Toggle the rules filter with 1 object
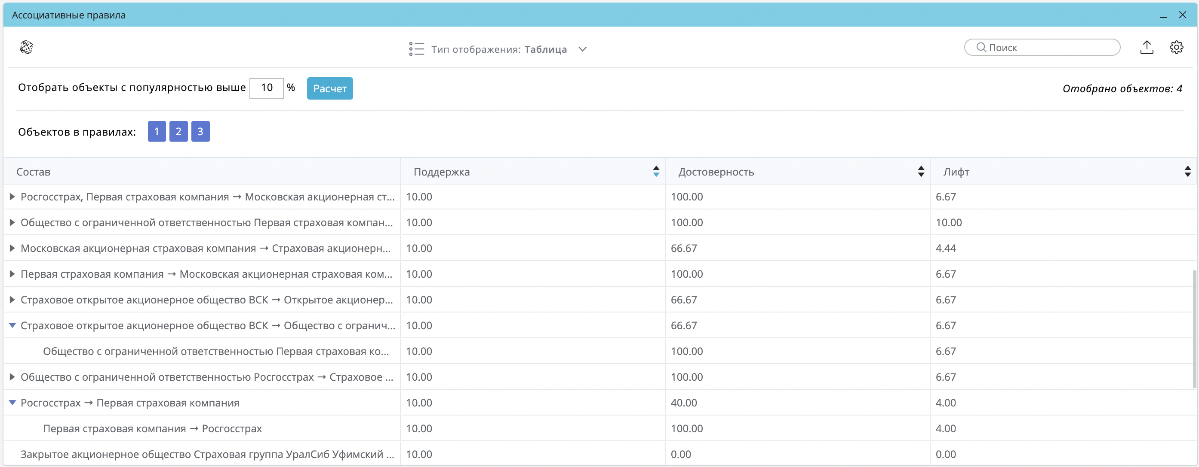The image size is (1199, 467). tap(157, 131)
